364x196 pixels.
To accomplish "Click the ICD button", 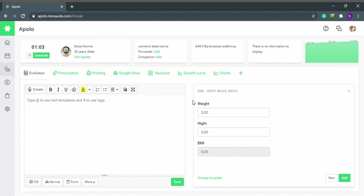I will tap(34, 182).
